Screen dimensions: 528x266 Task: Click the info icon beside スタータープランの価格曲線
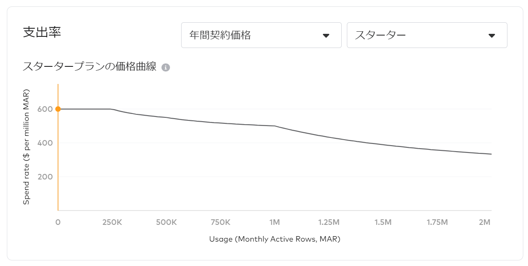pos(166,68)
